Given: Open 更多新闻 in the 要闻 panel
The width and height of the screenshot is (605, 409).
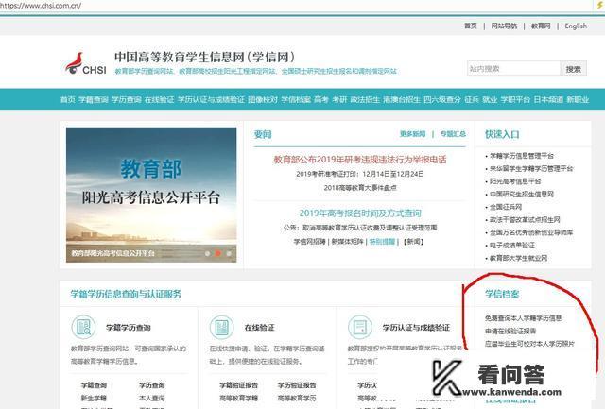Looking at the screenshot, I should [412, 134].
